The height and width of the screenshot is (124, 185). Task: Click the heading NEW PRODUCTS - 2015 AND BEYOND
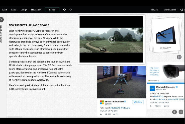click(x=29, y=25)
